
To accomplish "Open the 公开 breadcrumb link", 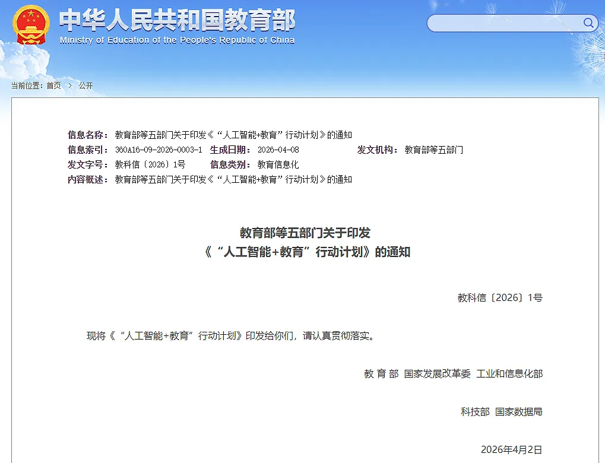I will 85,85.
